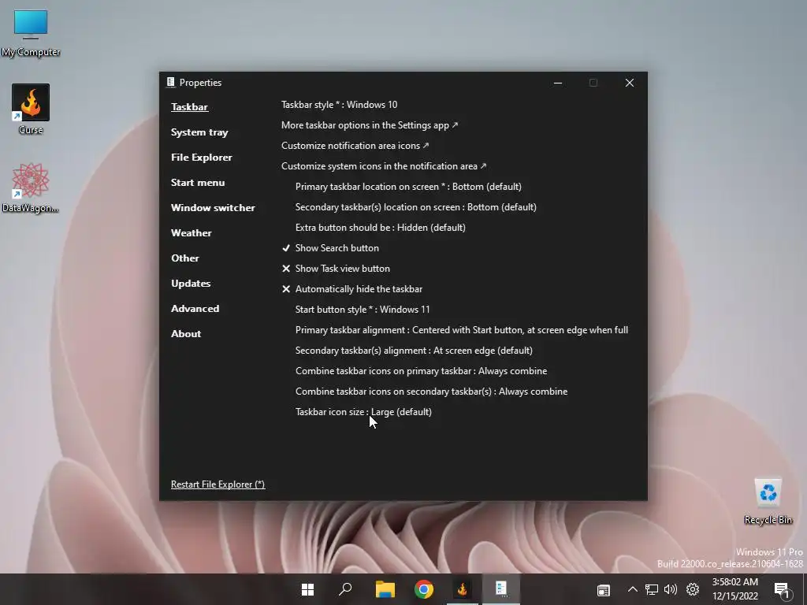
Task: Open the settings gear tray icon
Action: coord(693,589)
